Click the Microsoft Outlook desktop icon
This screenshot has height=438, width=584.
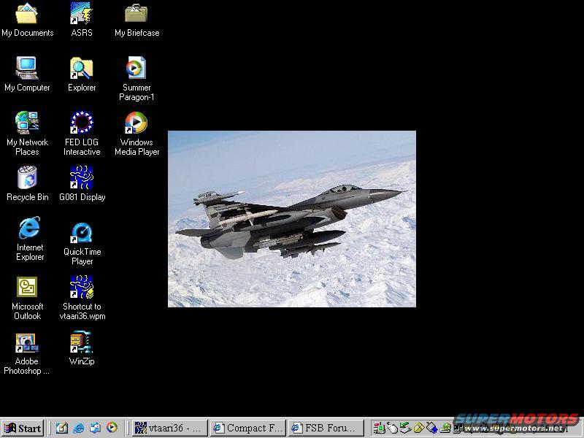(x=27, y=288)
